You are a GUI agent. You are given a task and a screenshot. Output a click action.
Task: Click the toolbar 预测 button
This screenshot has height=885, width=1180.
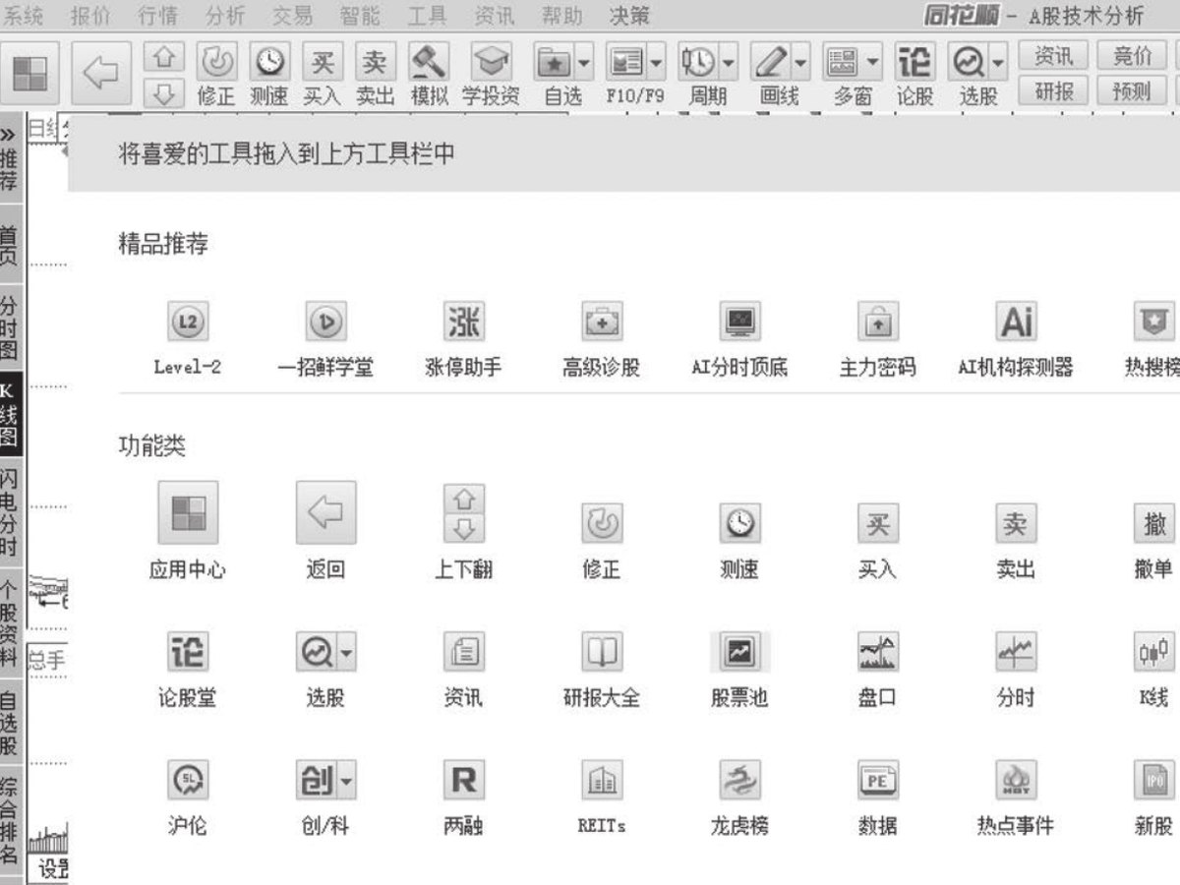[x=1132, y=91]
